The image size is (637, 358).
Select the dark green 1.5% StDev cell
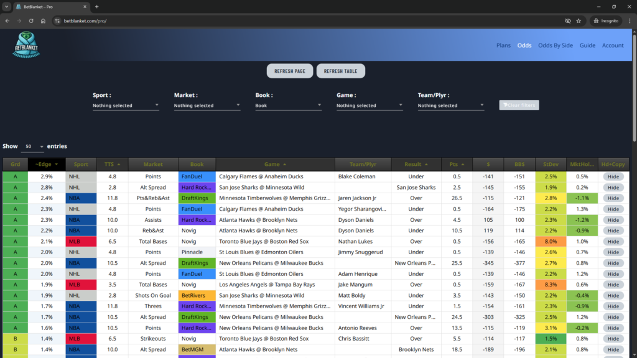(x=551, y=339)
